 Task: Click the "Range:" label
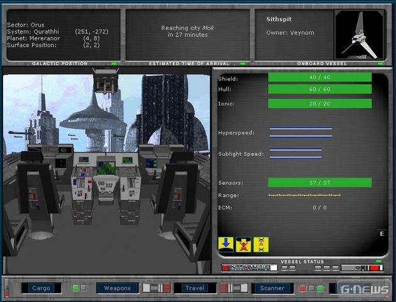229,195
